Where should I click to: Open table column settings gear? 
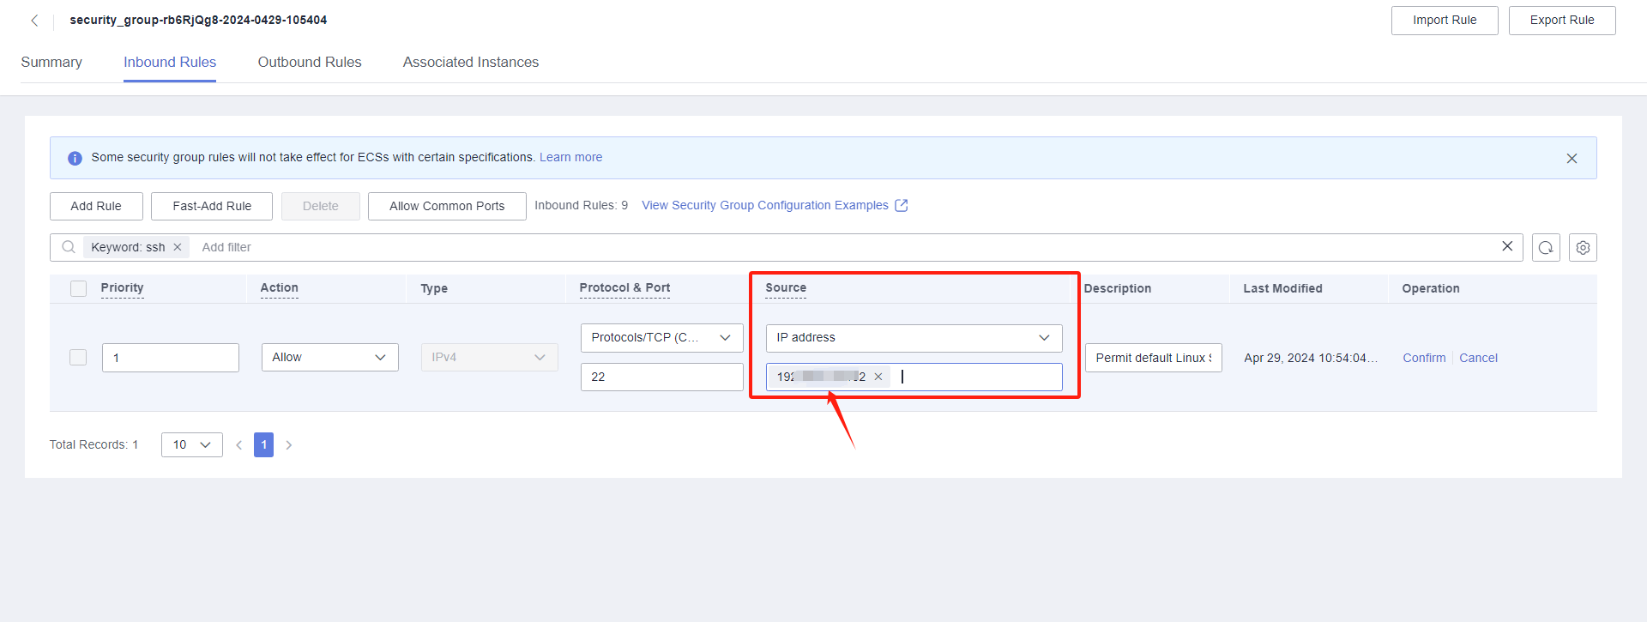point(1583,247)
